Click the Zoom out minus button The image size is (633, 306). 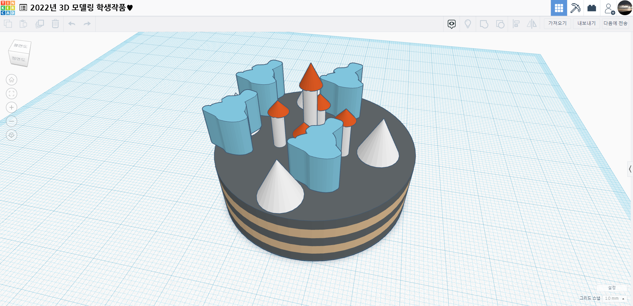pyautogui.click(x=12, y=121)
